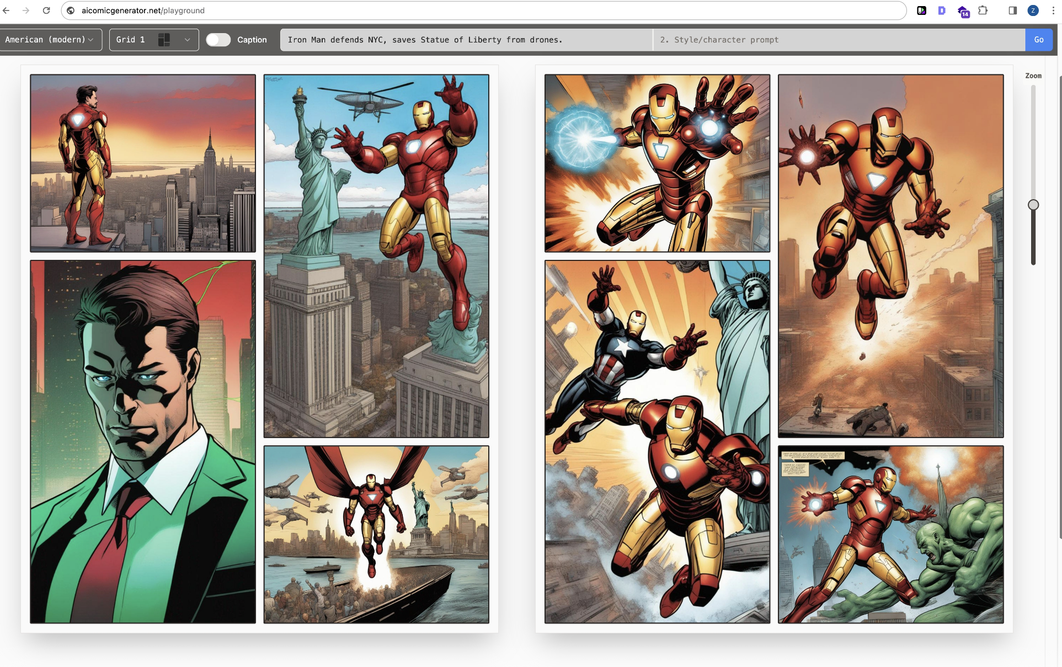Select the Captain America and Iron Man panel

657,442
